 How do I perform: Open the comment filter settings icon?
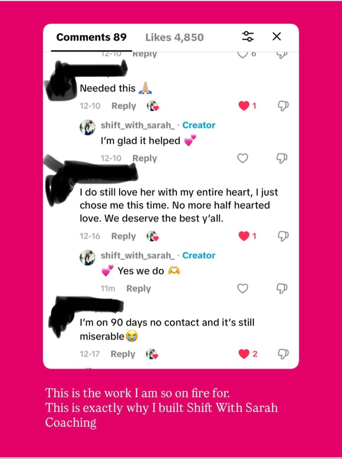(x=248, y=36)
